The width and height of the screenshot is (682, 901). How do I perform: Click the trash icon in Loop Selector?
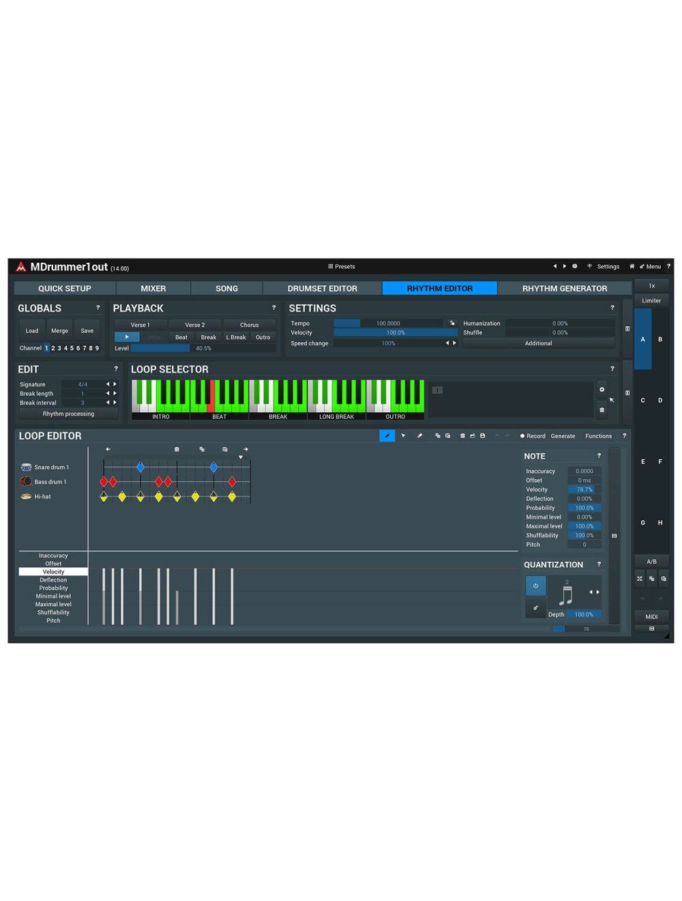click(x=602, y=410)
